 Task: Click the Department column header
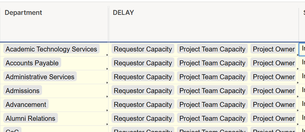click(x=23, y=13)
